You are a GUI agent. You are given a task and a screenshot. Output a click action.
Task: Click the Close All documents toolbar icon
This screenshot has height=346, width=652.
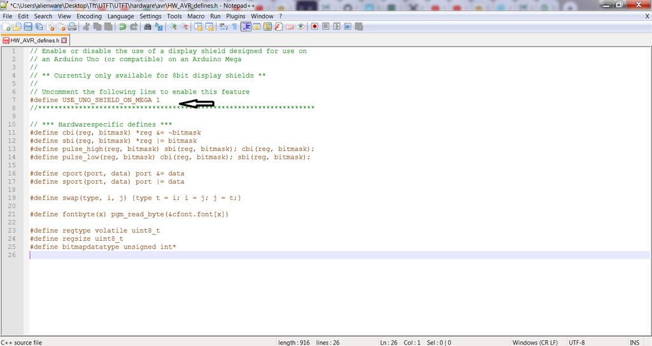[61, 27]
